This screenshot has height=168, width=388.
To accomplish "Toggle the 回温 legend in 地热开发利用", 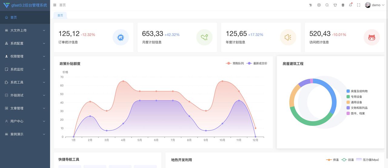I will tap(348, 160).
